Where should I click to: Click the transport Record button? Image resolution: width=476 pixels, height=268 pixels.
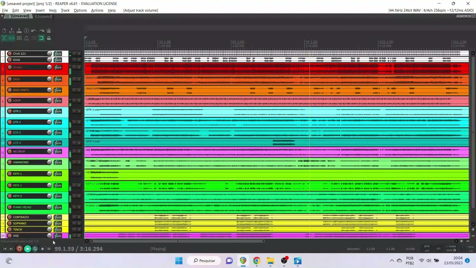19,249
